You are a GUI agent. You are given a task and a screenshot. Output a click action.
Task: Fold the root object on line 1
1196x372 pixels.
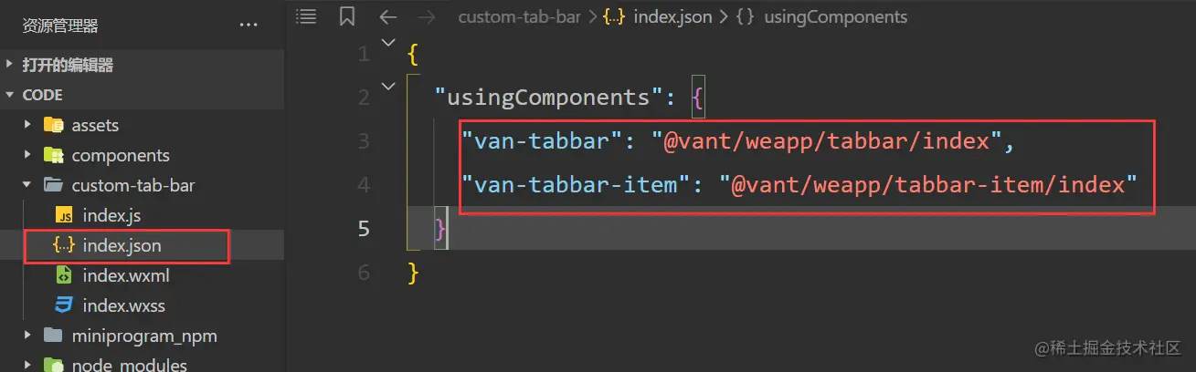pos(387,42)
